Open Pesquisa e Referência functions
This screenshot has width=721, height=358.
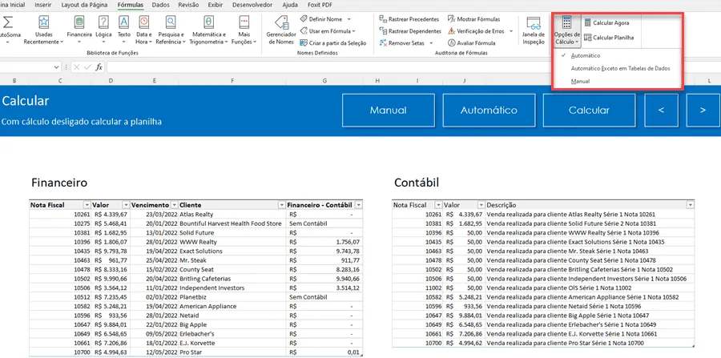point(171,30)
